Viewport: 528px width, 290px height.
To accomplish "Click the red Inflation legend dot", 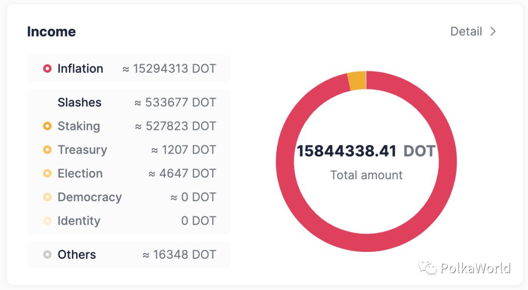I will click(47, 69).
